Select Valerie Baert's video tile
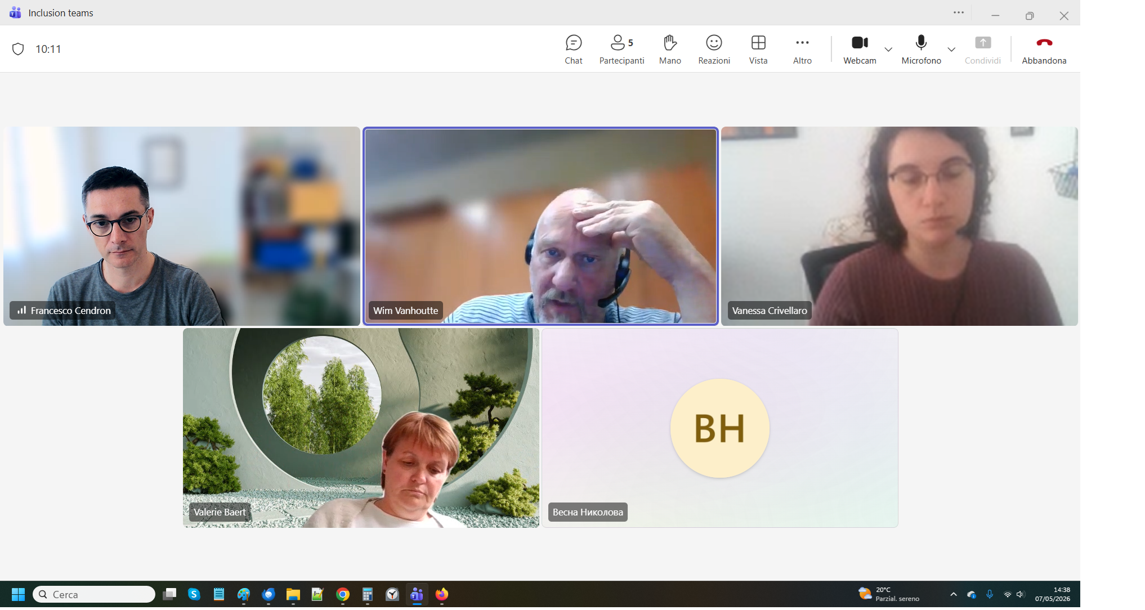Screen dimensions: 1145x610 tap(361, 428)
